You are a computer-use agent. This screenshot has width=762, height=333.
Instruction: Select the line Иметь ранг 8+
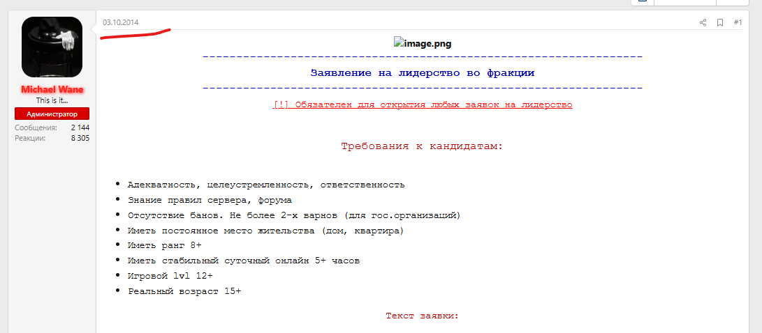click(165, 245)
